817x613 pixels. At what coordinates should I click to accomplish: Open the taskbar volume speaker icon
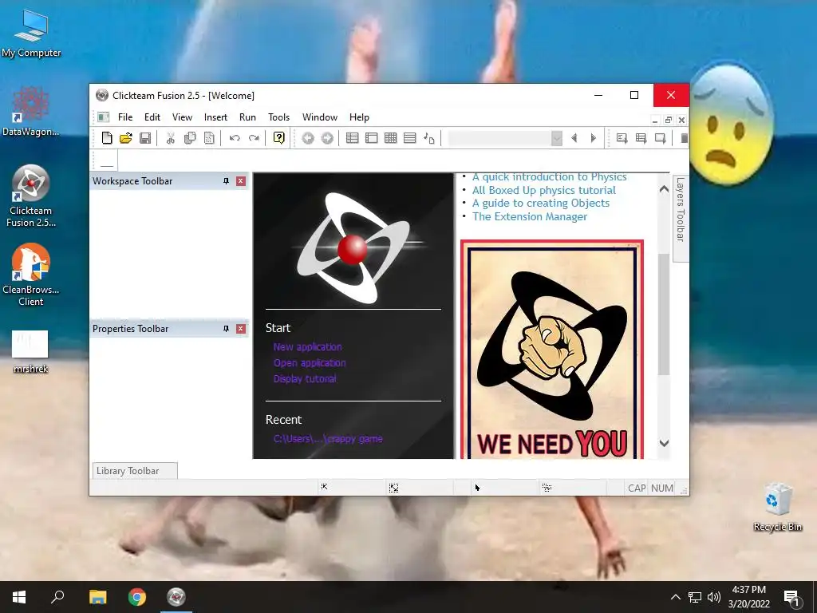[714, 597]
